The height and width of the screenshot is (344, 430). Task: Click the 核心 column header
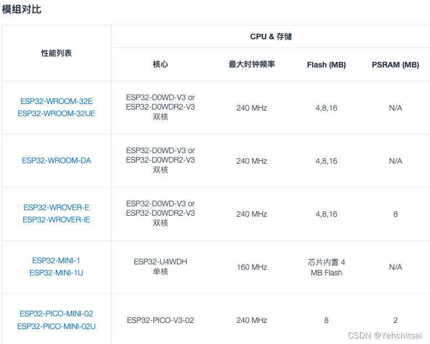pos(160,64)
